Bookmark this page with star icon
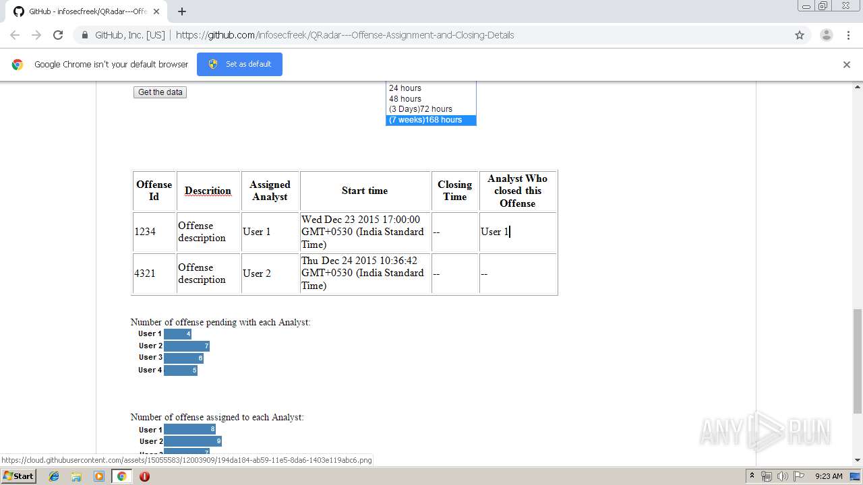 (x=800, y=35)
